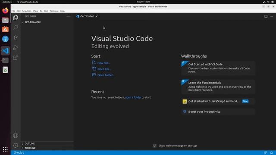Open the Edit menu
Viewport: 276px width, 155px height.
click(x=19, y=11)
